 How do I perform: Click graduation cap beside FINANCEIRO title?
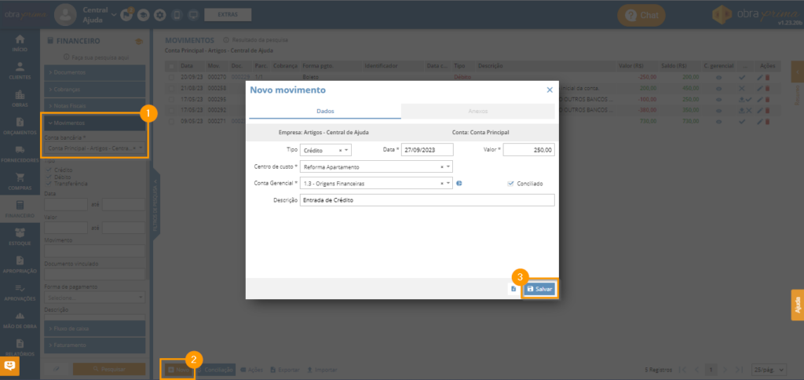pyautogui.click(x=139, y=41)
